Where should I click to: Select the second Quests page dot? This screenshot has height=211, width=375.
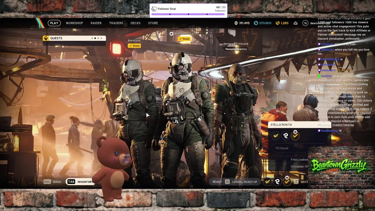tap(98, 38)
